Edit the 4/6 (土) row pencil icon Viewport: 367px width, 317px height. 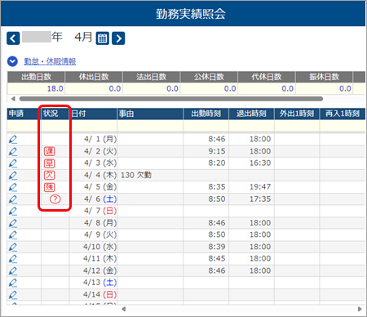pos(13,199)
